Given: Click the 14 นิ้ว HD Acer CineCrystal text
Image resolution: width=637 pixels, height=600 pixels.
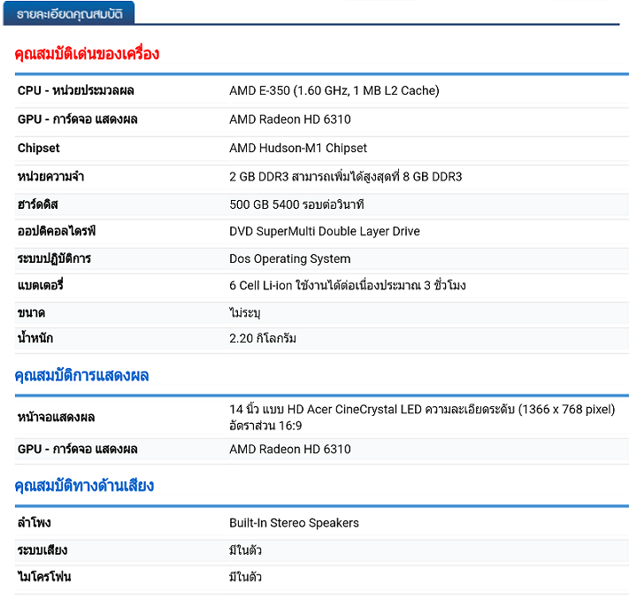Looking at the screenshot, I should click(422, 409).
